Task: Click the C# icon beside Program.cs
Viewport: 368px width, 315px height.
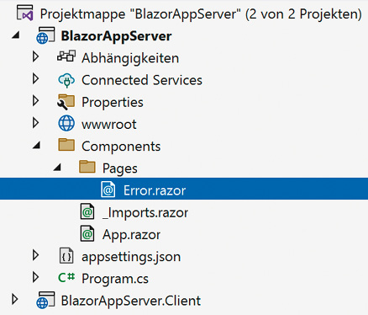Action: tap(66, 278)
